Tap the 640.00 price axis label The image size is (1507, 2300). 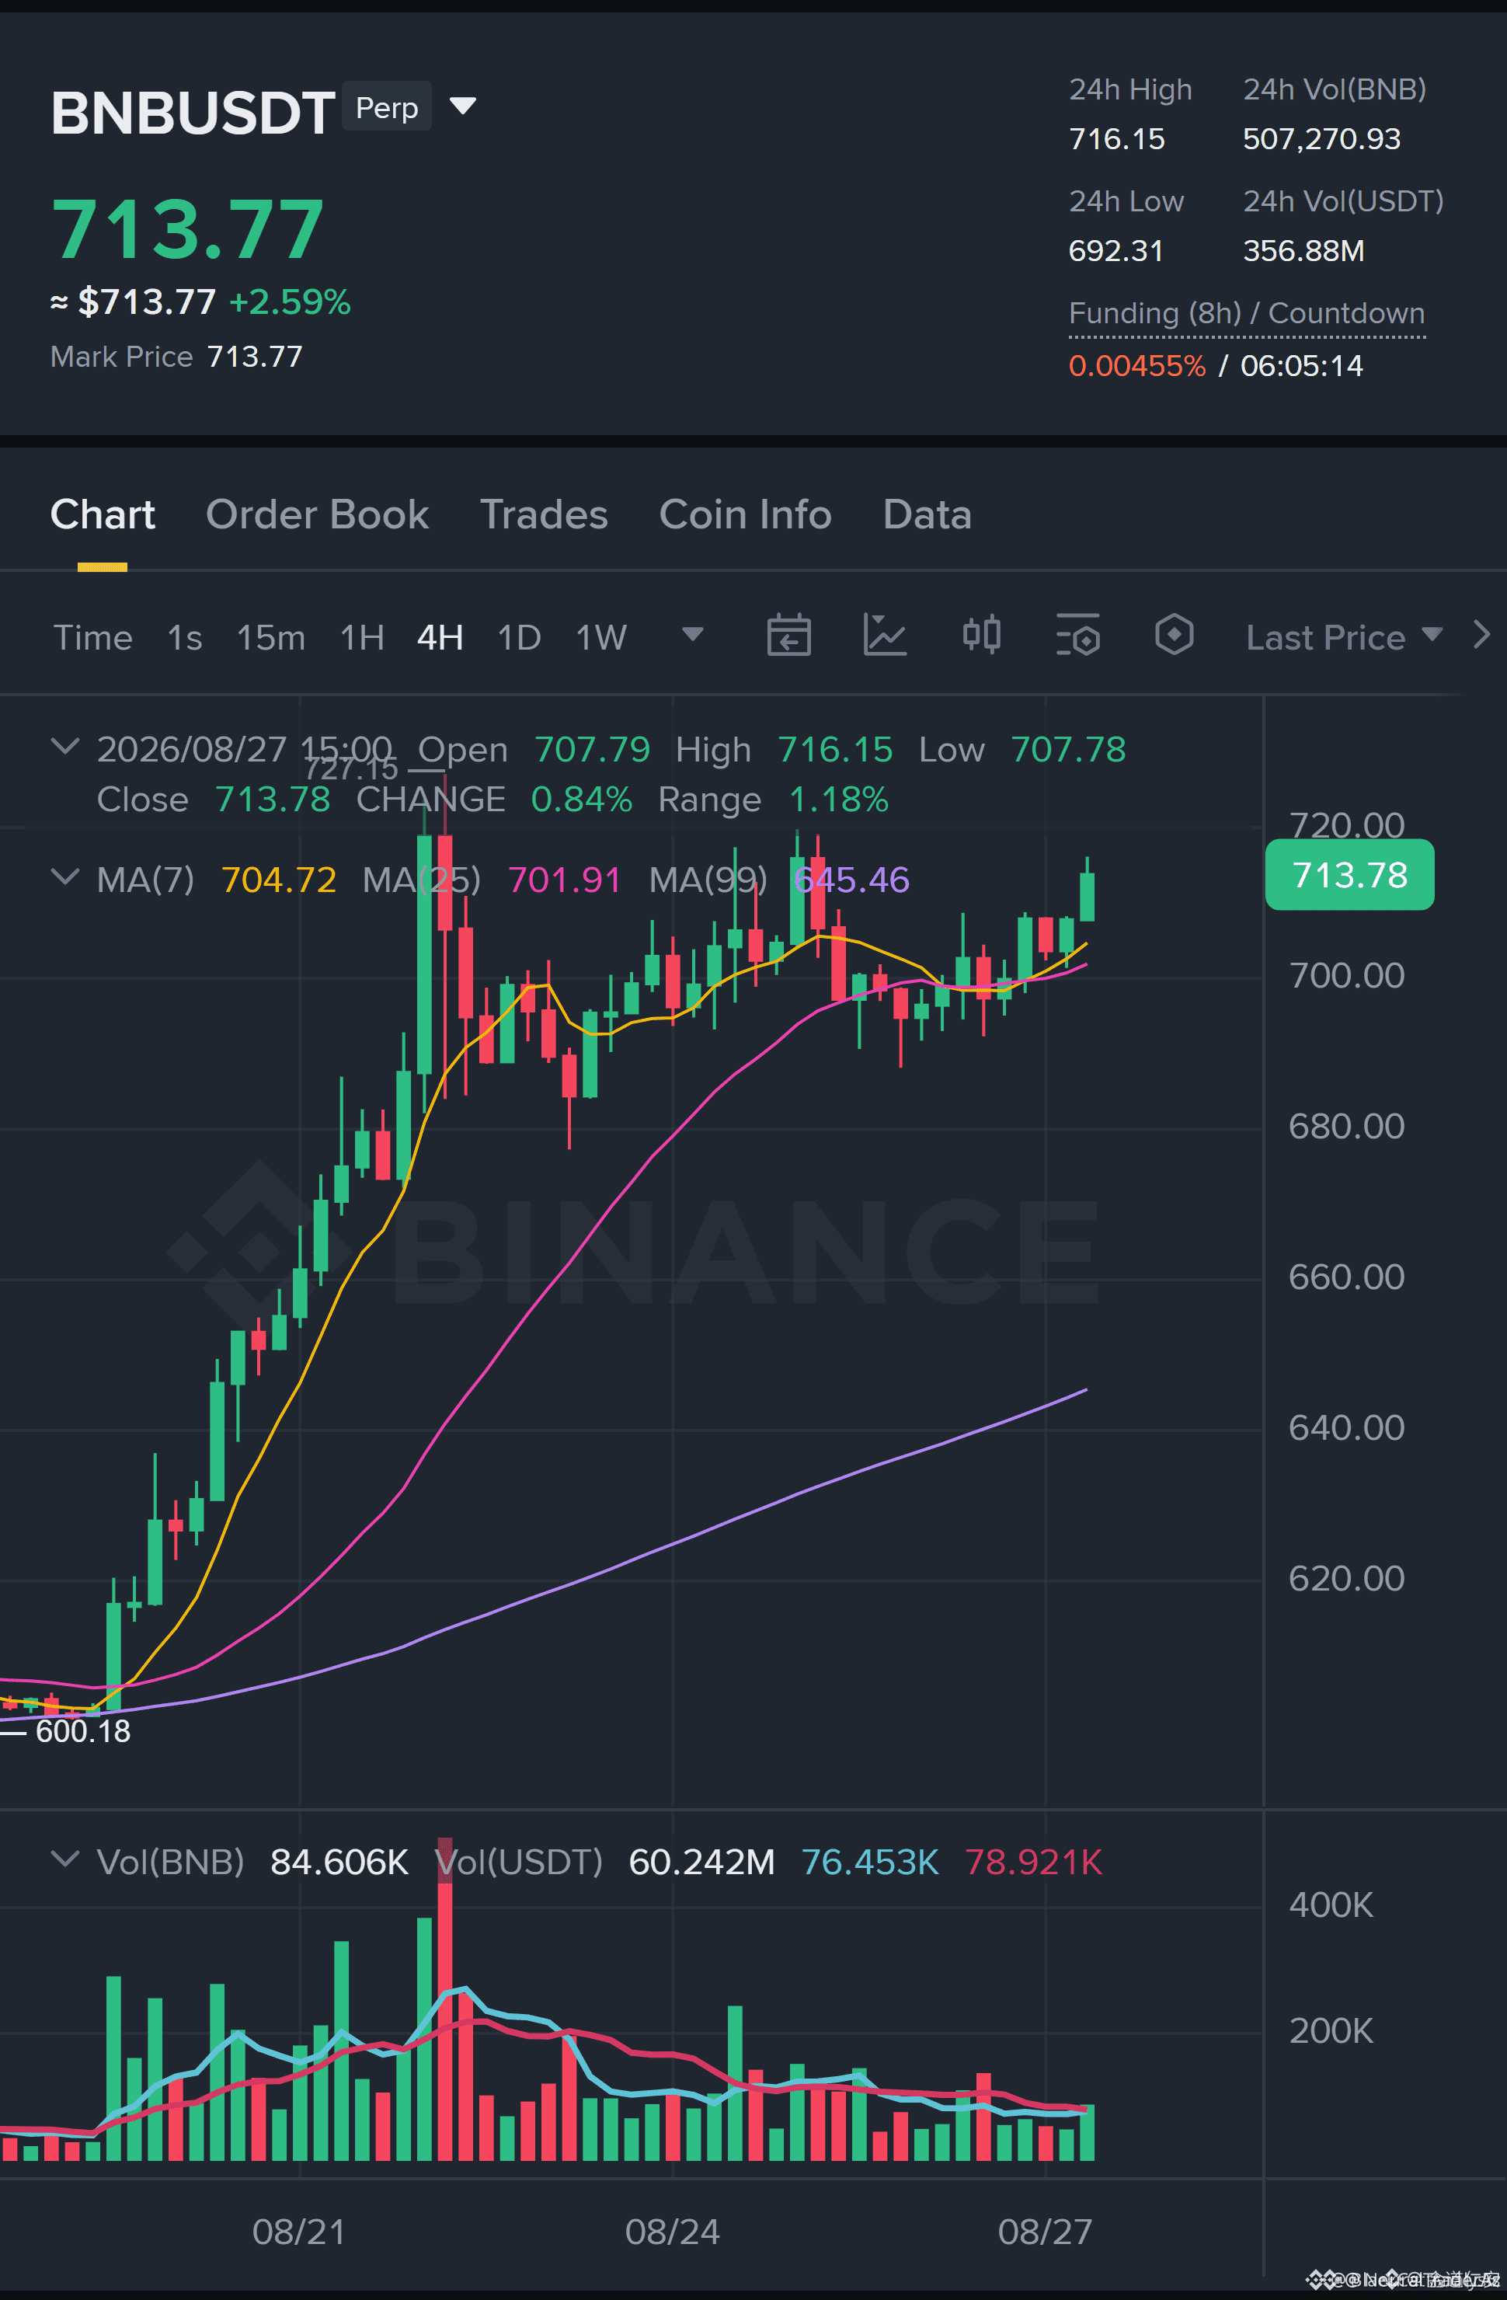pyautogui.click(x=1347, y=1427)
